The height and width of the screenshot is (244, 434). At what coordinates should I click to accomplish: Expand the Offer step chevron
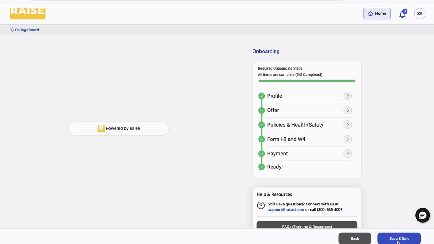coord(348,110)
